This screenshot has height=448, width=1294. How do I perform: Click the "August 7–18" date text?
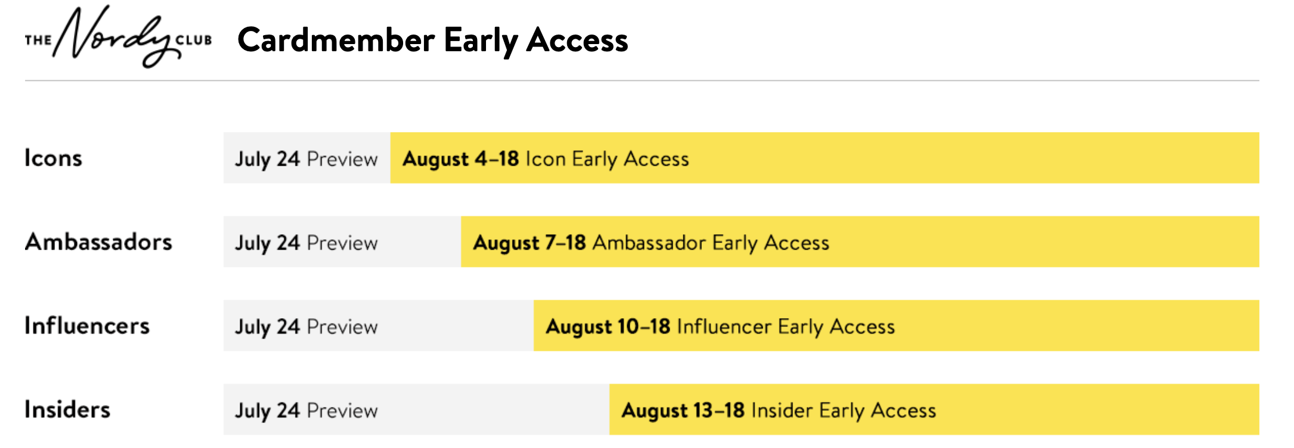(530, 243)
